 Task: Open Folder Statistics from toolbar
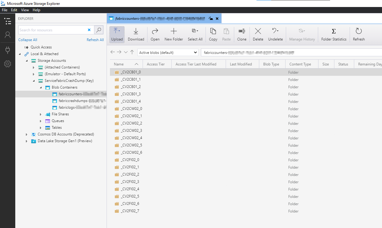334,34
